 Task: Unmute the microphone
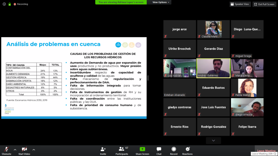(6, 150)
